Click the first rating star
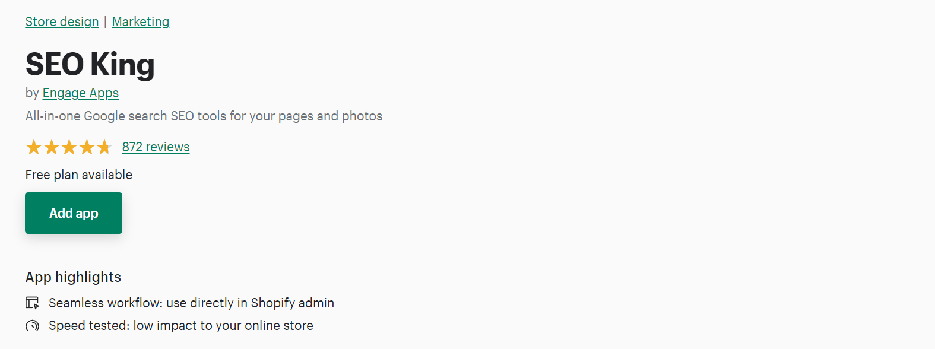935x349 pixels. (34, 147)
